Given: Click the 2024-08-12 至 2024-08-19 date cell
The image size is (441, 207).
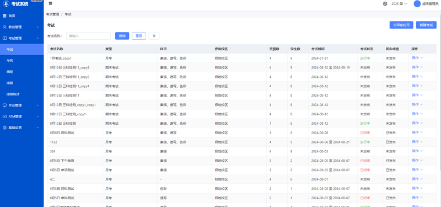Looking at the screenshot, I should (330, 67).
